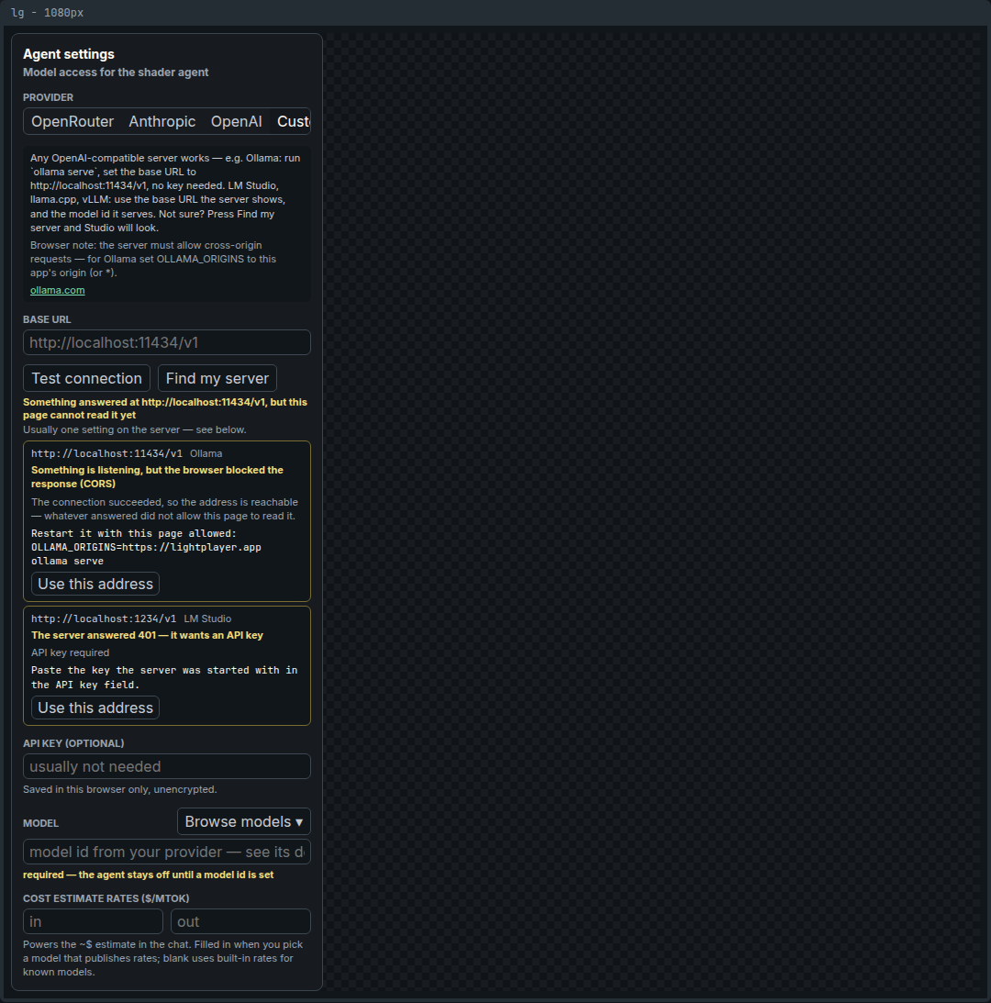The width and height of the screenshot is (991, 1003).
Task: Use this address for LM Studio server
Action: pyautogui.click(x=95, y=708)
